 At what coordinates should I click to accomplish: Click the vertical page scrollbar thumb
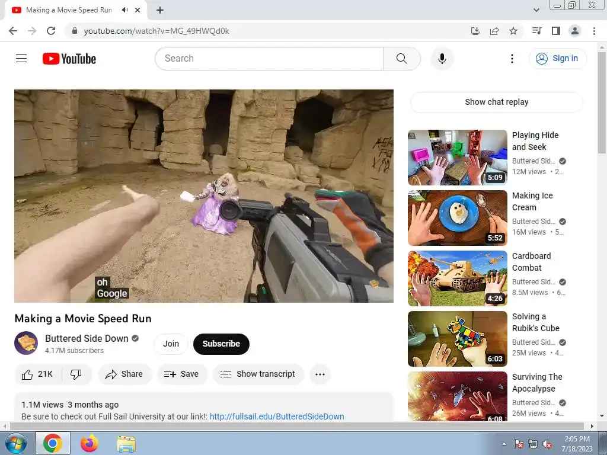(x=602, y=102)
